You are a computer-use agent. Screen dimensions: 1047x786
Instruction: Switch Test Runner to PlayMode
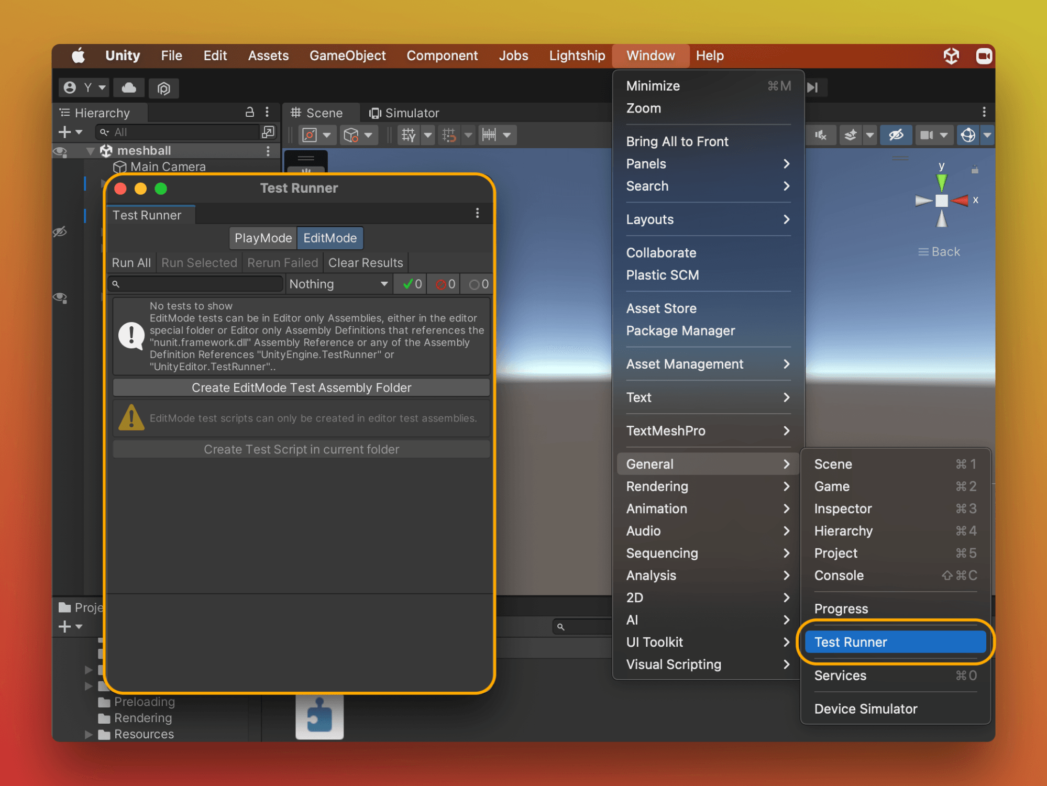coord(262,238)
